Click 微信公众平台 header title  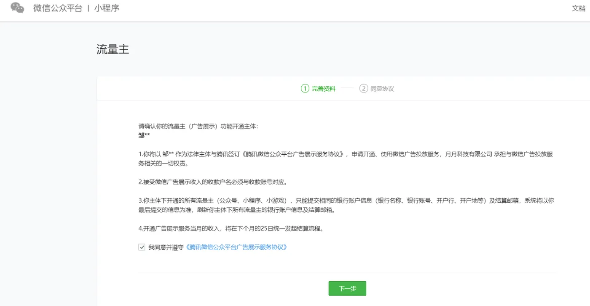58,8
